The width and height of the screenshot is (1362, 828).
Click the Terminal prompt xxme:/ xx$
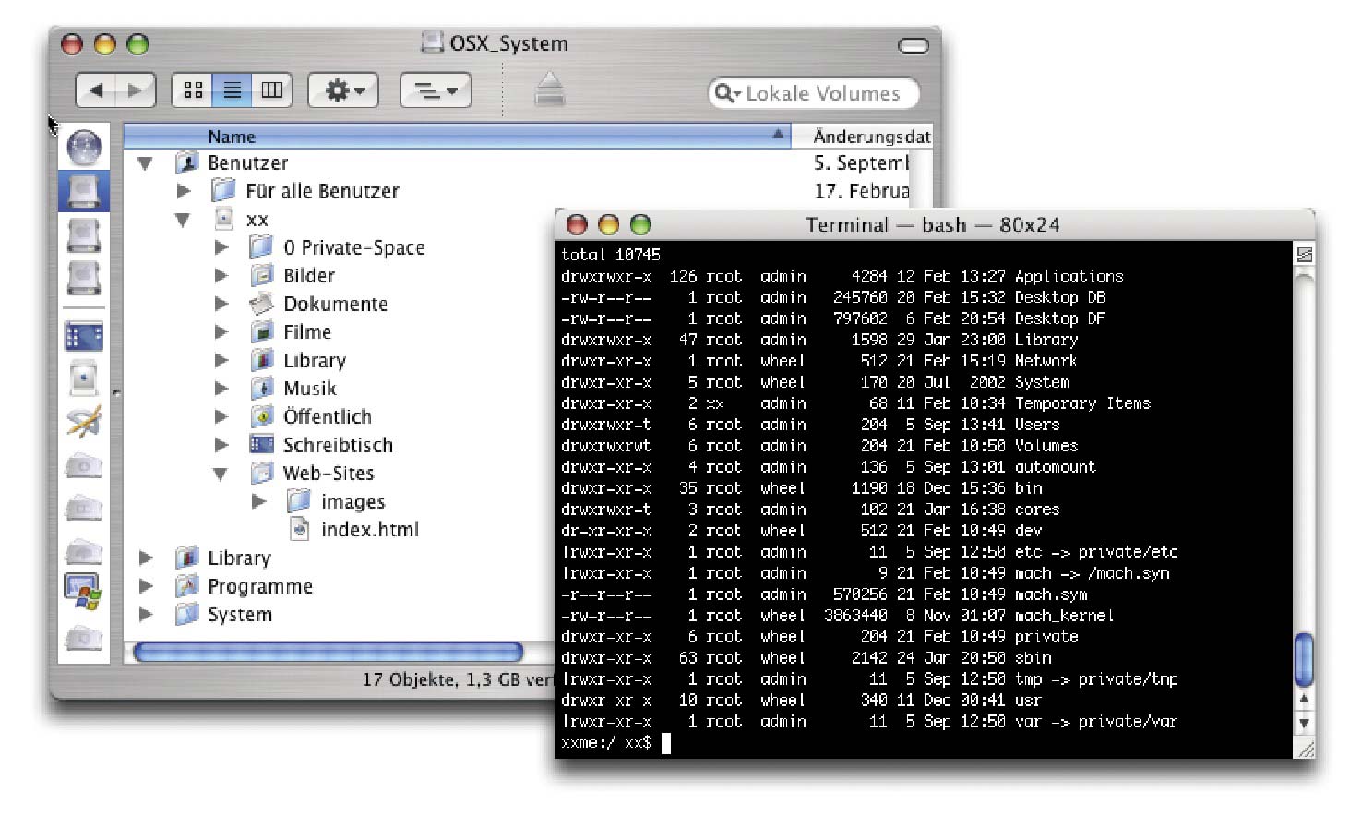point(606,742)
